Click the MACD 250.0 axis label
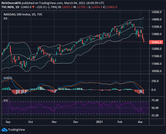166x134 pixels. (155, 81)
